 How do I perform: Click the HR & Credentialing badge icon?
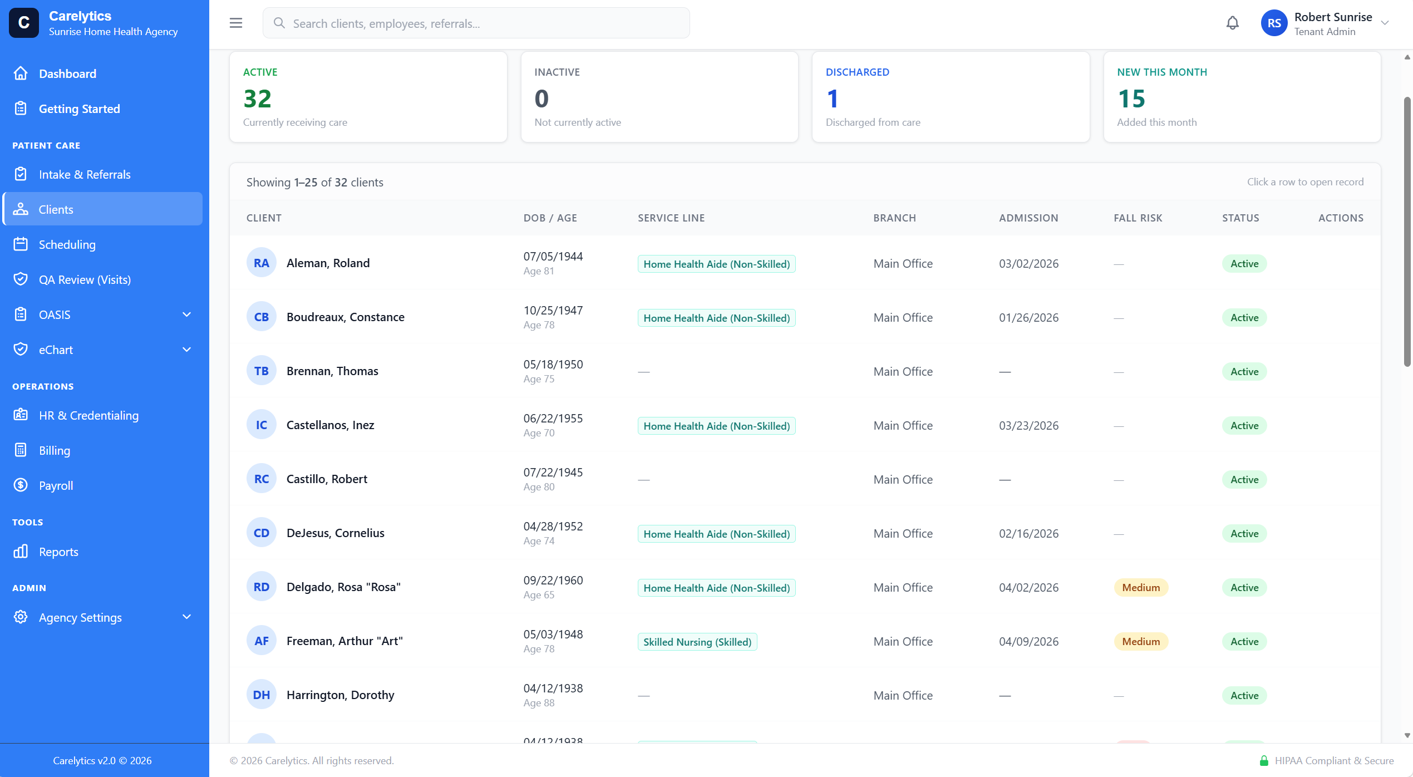pos(21,415)
